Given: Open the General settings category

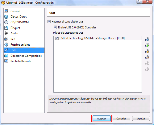Looking at the screenshot, I should pyautogui.click(x=15, y=11).
